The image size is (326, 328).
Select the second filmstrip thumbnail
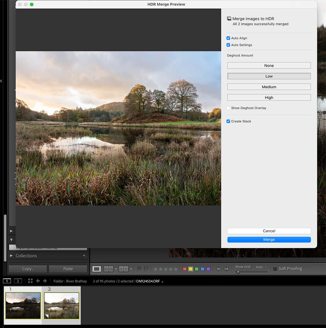62,305
